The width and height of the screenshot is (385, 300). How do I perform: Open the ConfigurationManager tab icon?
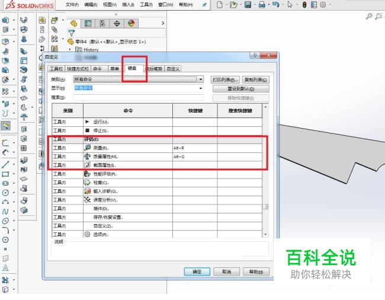[102, 23]
